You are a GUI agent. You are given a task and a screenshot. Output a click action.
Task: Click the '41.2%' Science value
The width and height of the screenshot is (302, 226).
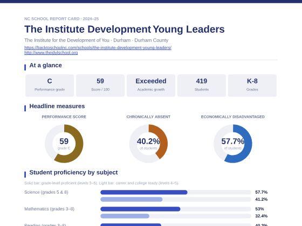[262, 199]
